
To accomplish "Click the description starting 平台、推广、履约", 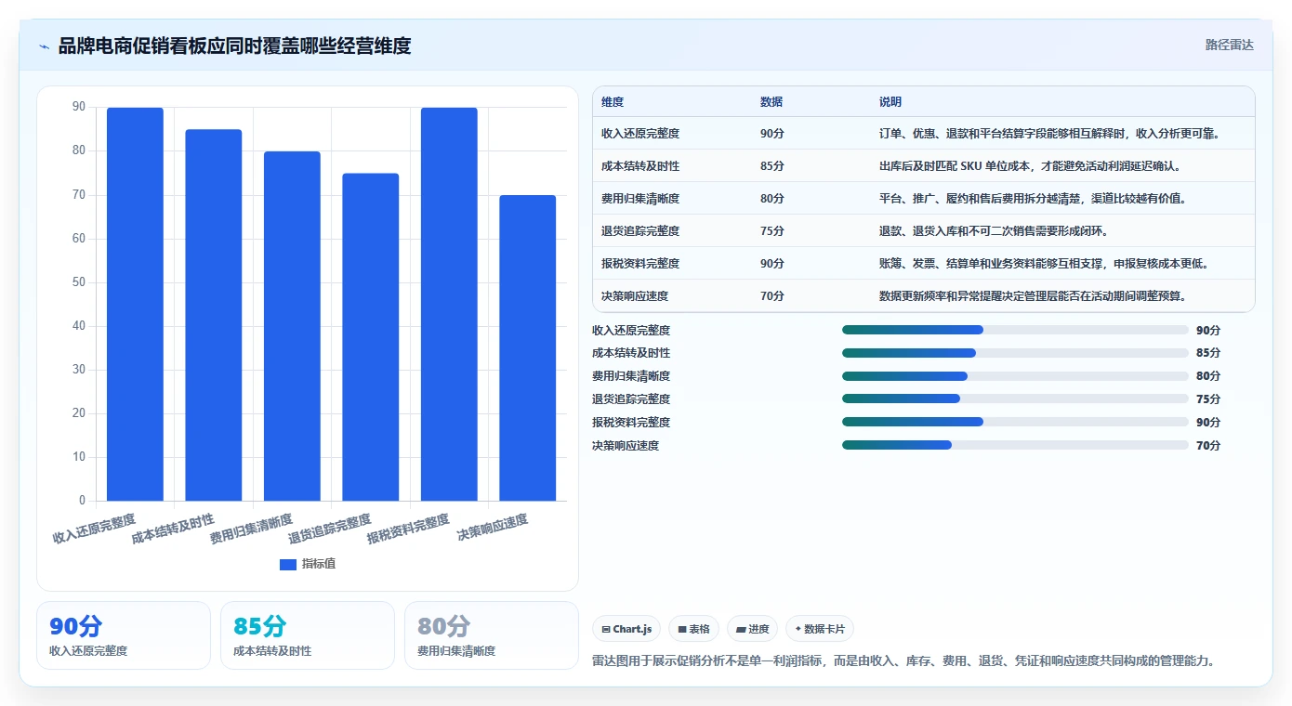I will point(1033,199).
